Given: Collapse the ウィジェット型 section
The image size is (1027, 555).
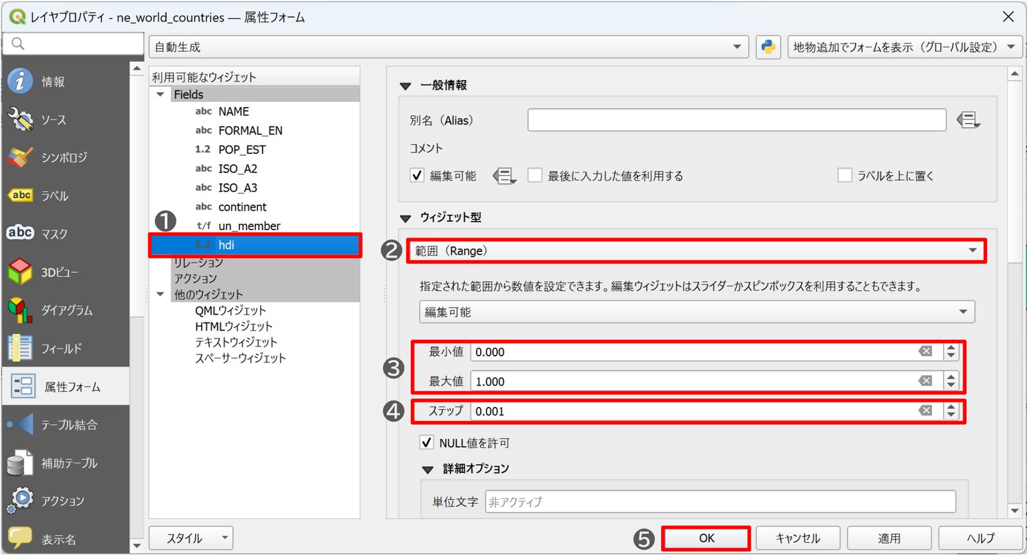Looking at the screenshot, I should click(405, 218).
